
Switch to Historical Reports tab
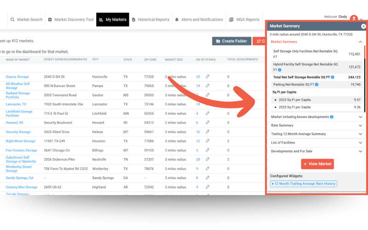pyautogui.click(x=150, y=20)
